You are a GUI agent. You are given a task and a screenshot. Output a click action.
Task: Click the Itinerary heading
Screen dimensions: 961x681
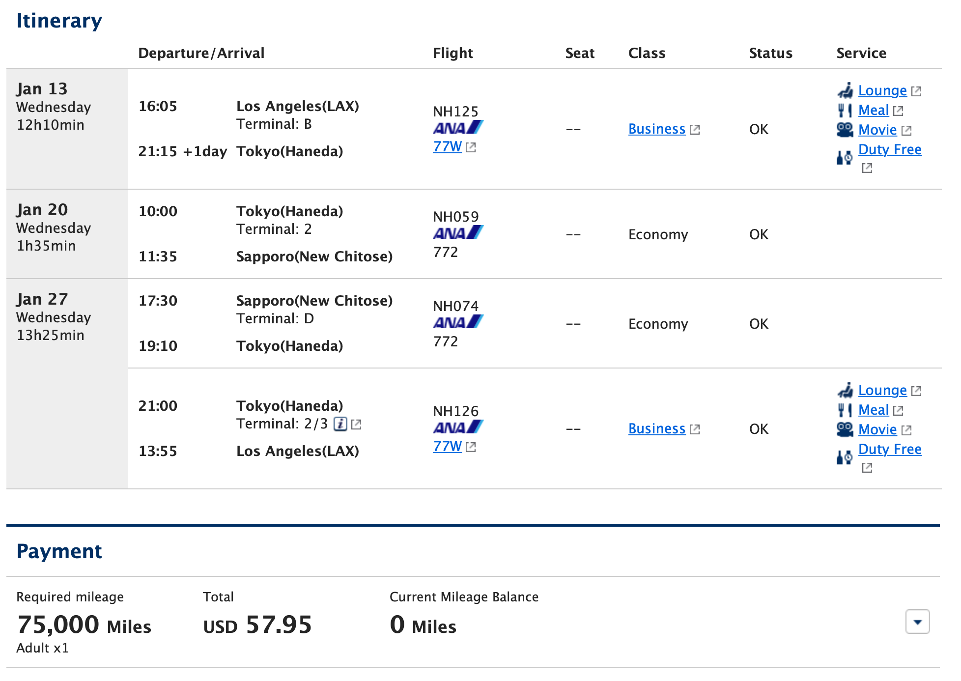[59, 20]
